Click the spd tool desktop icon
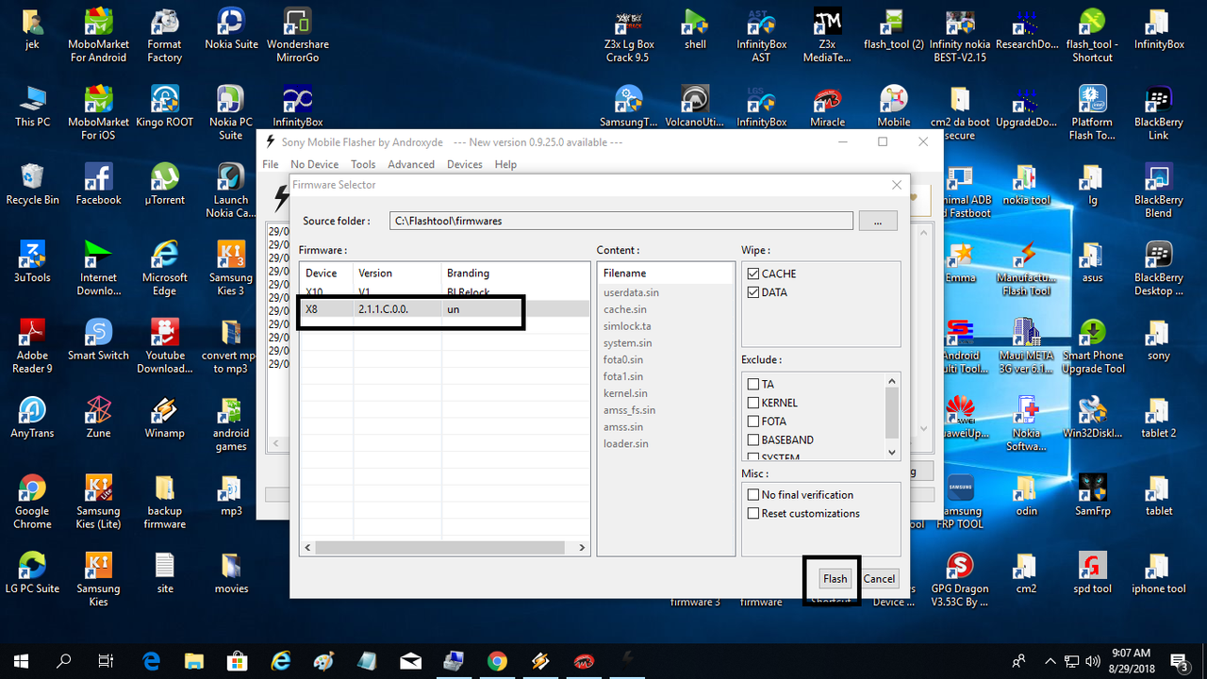Image resolution: width=1207 pixels, height=679 pixels. pyautogui.click(x=1092, y=572)
